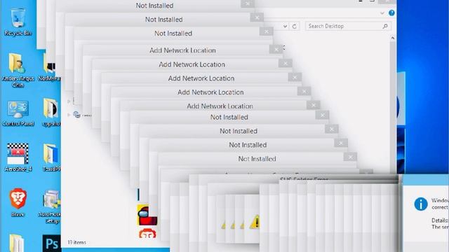Screen dimensions: 449x252
Task: Click the search magnifier icon in Explorer
Action: coord(385,27)
